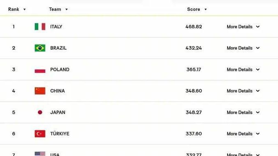Expand More Details for Poland
Image resolution: width=278 pixels, height=156 pixels.
click(x=243, y=70)
